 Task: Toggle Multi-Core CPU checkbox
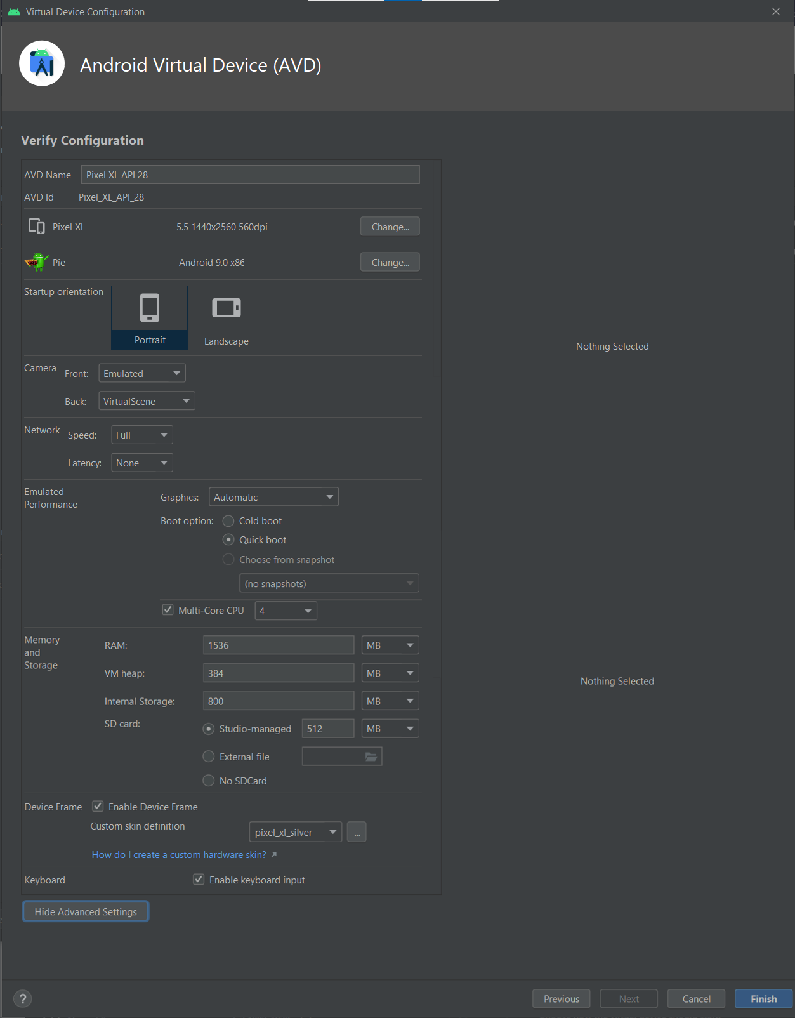coord(168,610)
